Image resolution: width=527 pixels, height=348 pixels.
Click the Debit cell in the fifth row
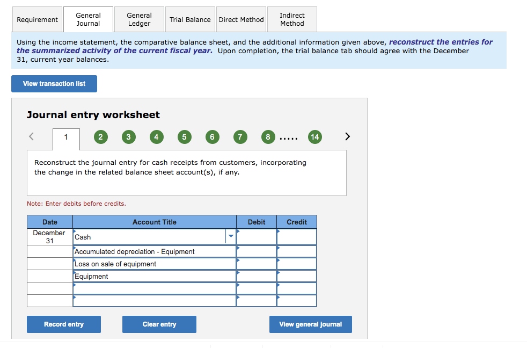257,288
